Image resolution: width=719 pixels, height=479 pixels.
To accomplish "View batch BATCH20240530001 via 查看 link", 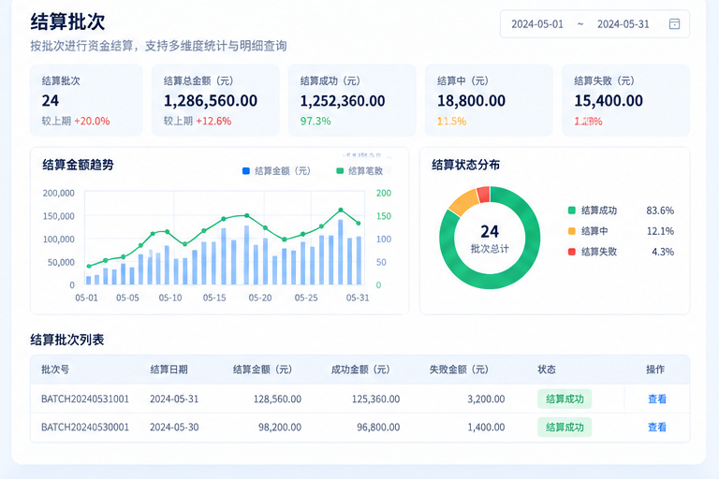I will pos(656,428).
